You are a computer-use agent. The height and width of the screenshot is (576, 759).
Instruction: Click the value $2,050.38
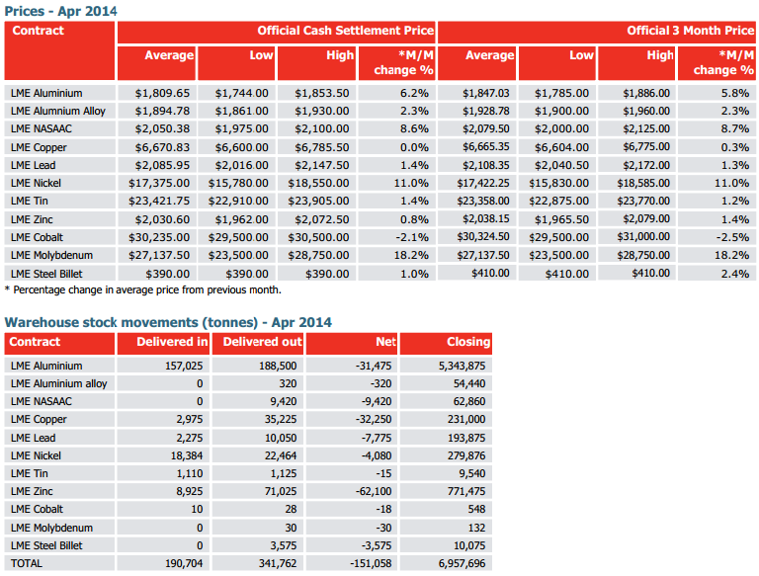point(162,128)
